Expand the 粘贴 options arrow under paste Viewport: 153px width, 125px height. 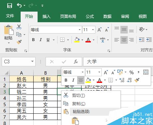pos(8,43)
